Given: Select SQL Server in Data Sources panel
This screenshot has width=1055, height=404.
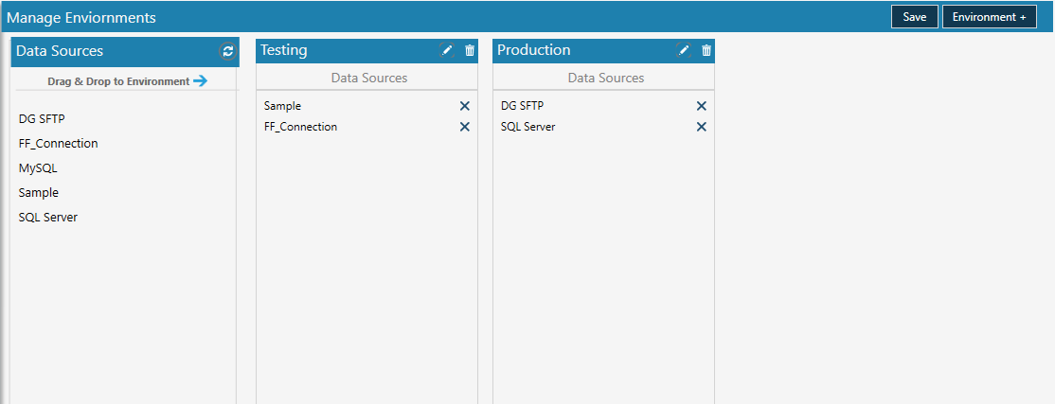Looking at the screenshot, I should pyautogui.click(x=48, y=217).
